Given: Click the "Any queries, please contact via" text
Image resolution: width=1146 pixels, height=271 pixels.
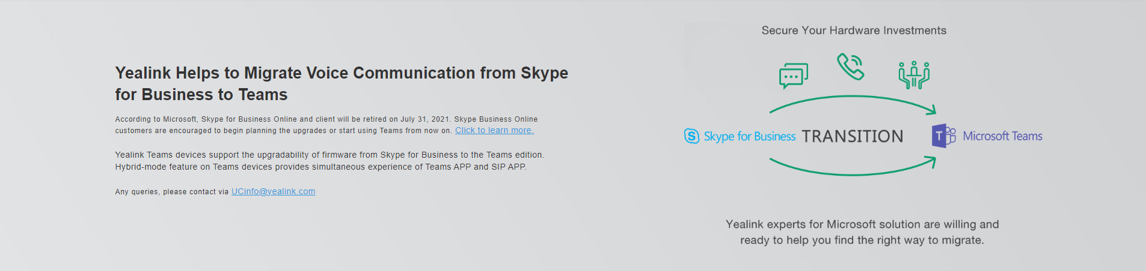Looking at the screenshot, I should 172,192.
